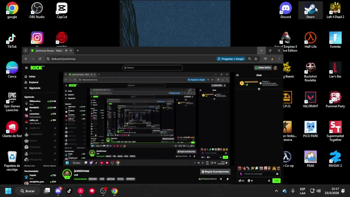
Task: Click Discord icon in taskbar
Action: [58, 191]
